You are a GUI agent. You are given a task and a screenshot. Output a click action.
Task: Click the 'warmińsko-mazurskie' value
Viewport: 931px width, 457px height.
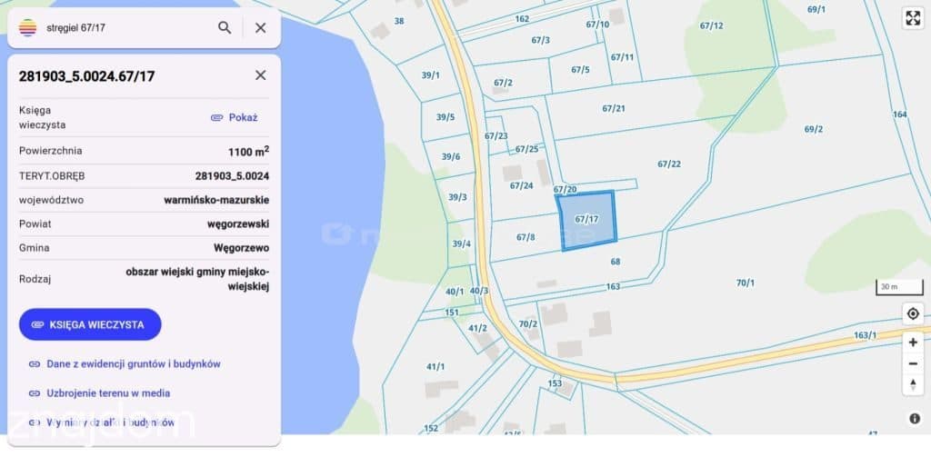[216, 200]
